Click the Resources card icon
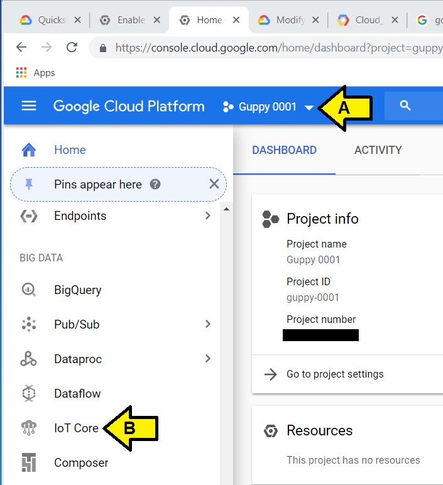The width and height of the screenshot is (443, 485). (x=271, y=431)
